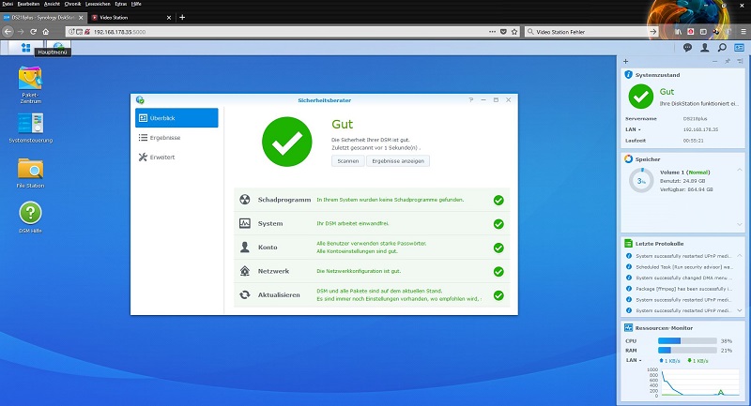This screenshot has width=751, height=406.
Task: Save page to Pocket icon
Action: pyautogui.click(x=503, y=32)
